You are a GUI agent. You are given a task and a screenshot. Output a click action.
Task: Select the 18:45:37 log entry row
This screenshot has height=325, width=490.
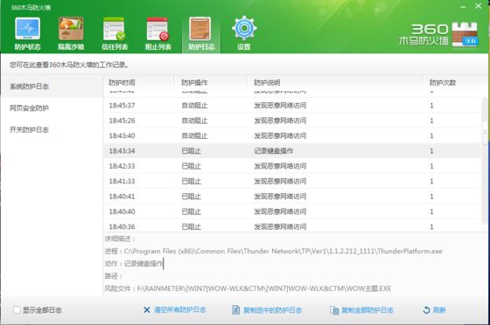293,106
